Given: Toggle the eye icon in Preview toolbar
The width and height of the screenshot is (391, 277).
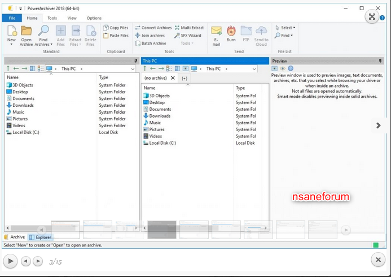Looking at the screenshot, I should coord(283,68).
